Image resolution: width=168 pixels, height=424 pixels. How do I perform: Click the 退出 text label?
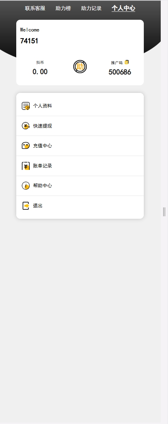tap(38, 206)
